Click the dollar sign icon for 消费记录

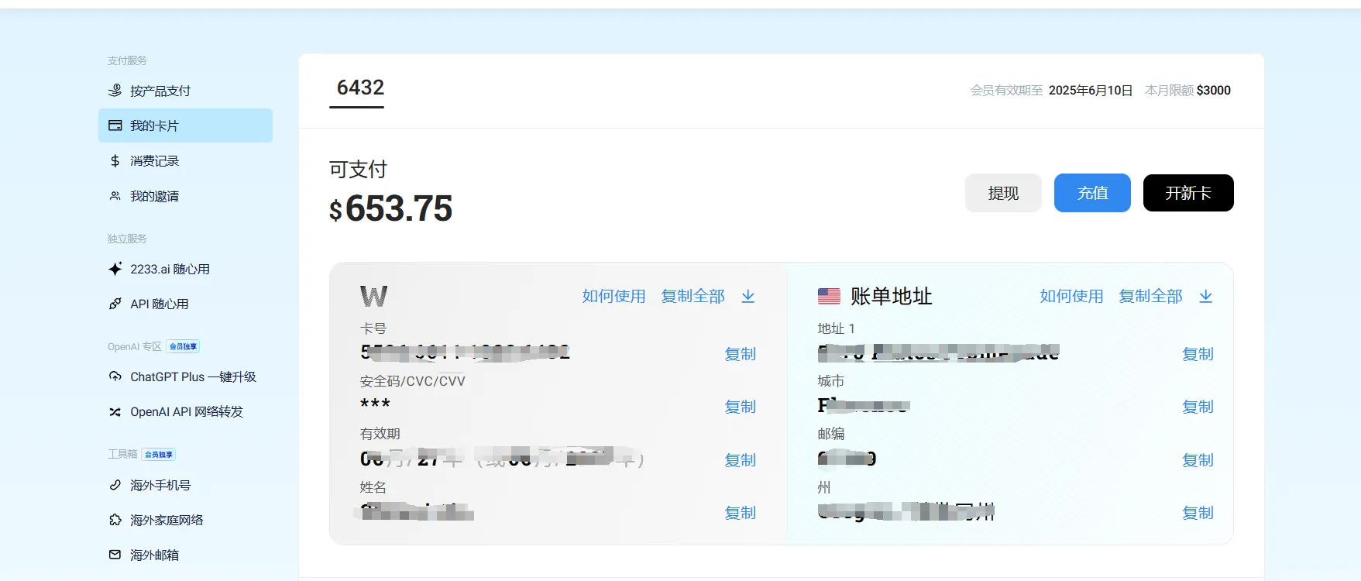coord(115,161)
